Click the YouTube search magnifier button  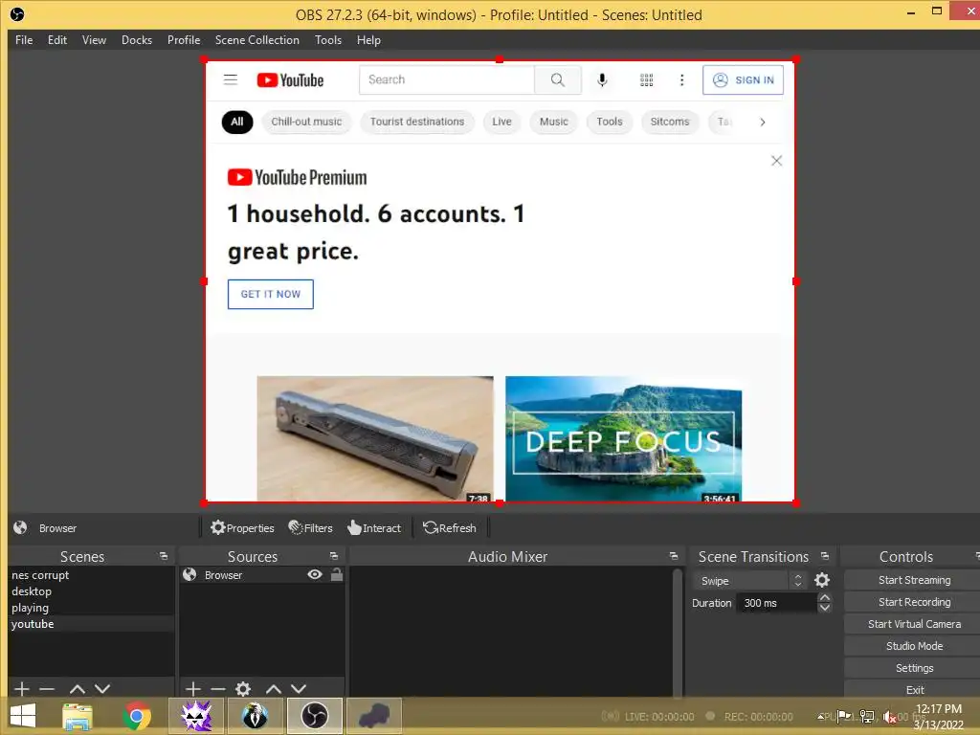558,79
